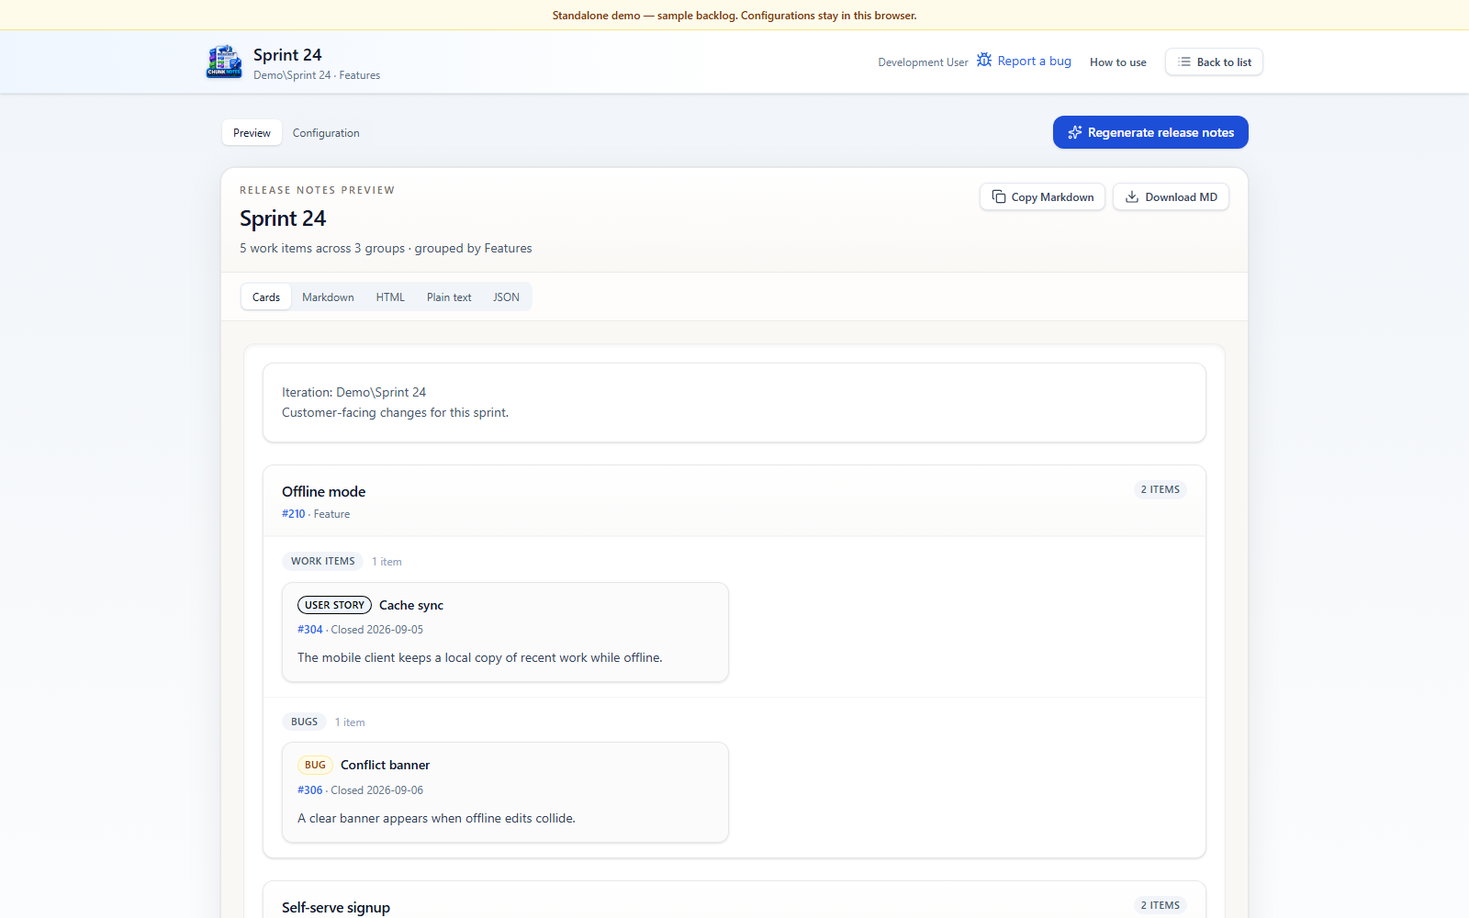Open feature link #210
The image size is (1469, 918).
coord(293,514)
